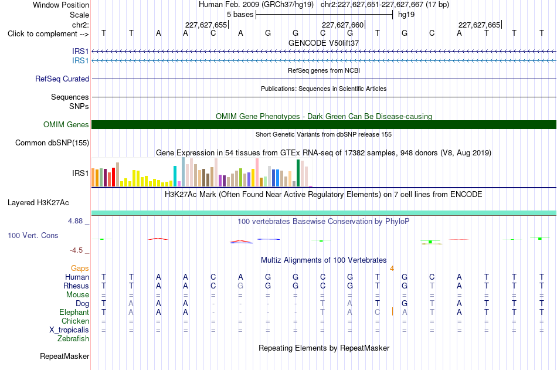Select the X_tropicalis alignment row label
Image resolution: width=557 pixels, height=370 pixels.
69,330
